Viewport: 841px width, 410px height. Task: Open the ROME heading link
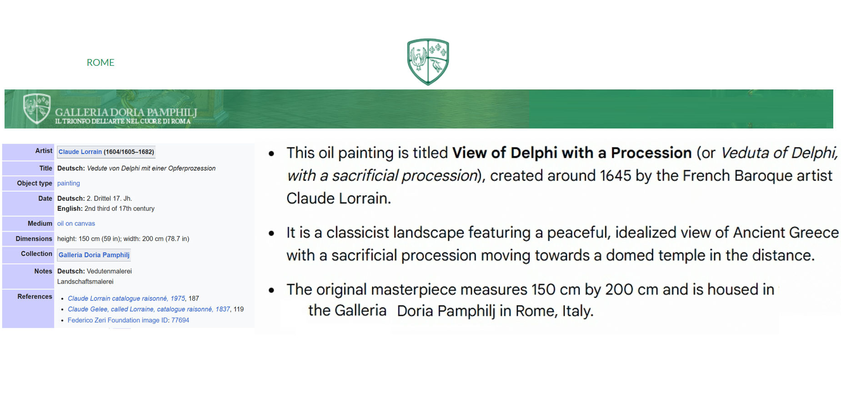(x=100, y=62)
